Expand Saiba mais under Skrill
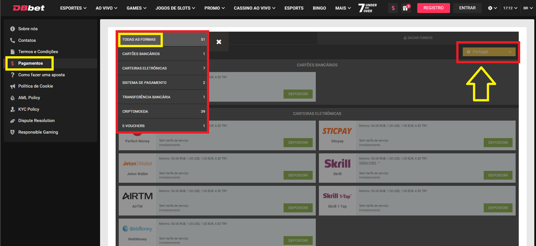Viewport: 536px width, 246px height. [x=369, y=163]
